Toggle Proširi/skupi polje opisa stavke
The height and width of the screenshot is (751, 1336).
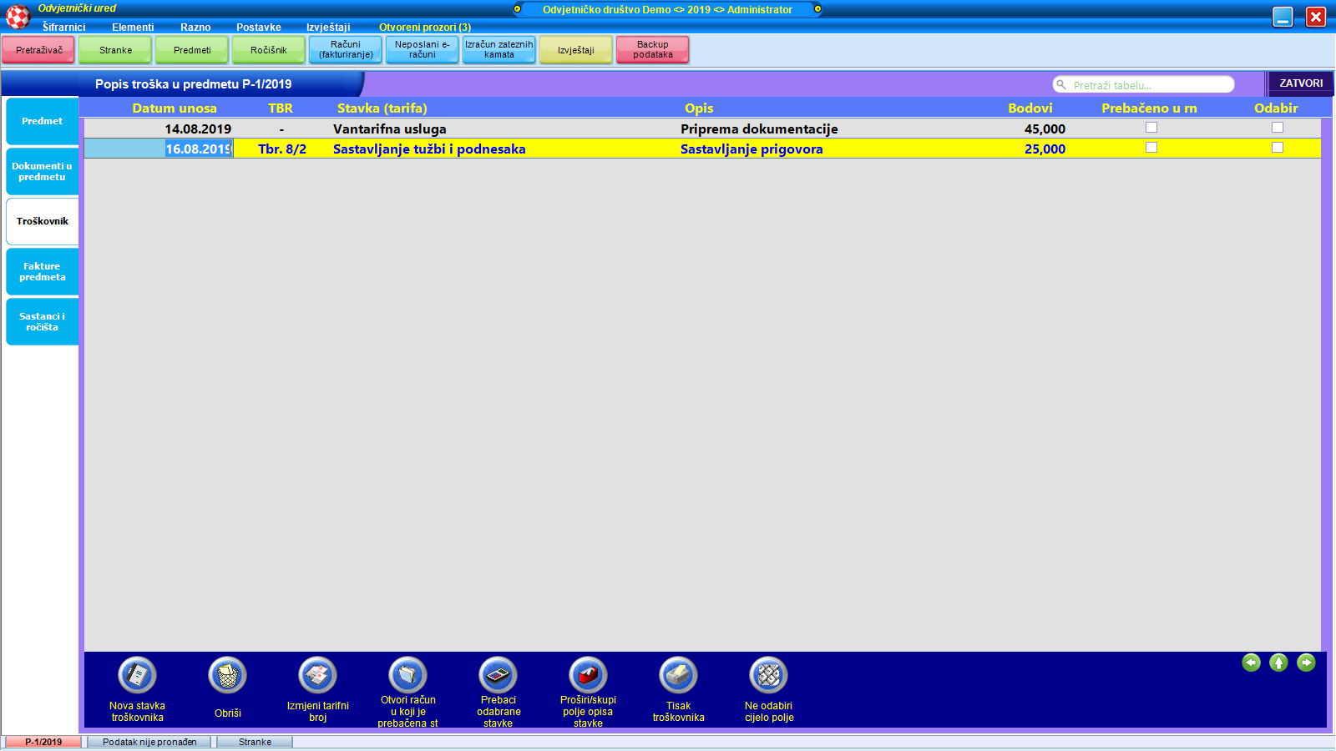pos(589,675)
